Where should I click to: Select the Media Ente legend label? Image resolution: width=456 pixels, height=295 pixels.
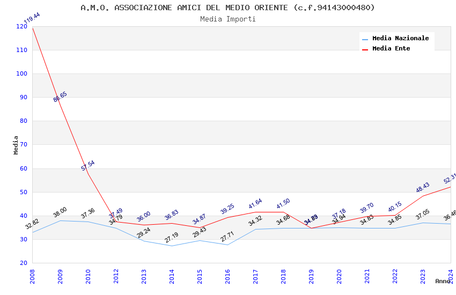click(391, 48)
